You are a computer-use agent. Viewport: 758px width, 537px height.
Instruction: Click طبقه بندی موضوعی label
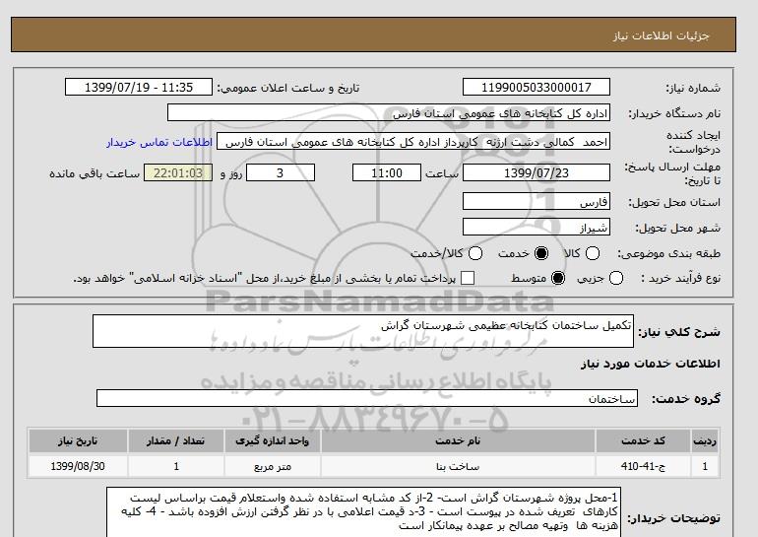click(668, 253)
